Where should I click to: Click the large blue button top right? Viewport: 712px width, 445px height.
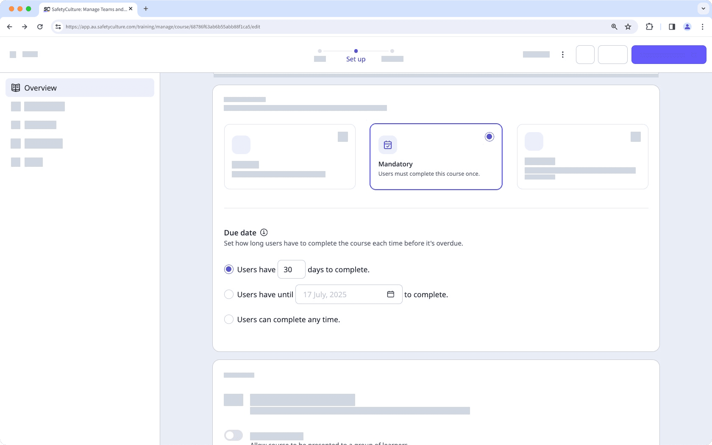click(x=668, y=55)
